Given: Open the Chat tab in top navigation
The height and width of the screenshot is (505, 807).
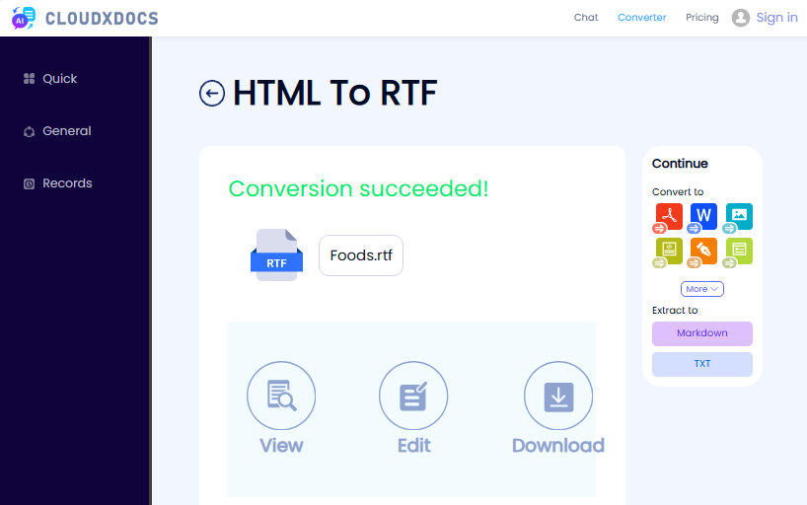Looking at the screenshot, I should 586,18.
